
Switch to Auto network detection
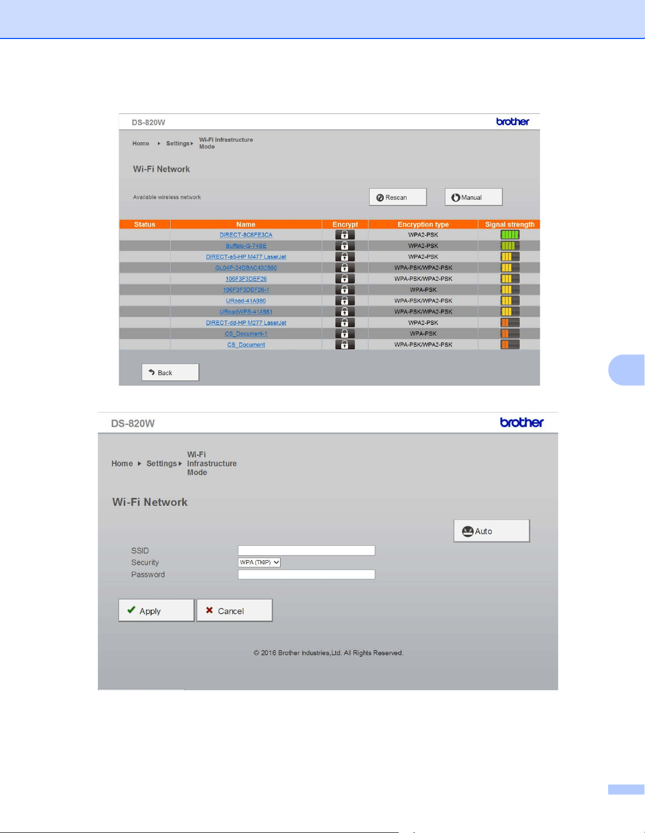(x=491, y=531)
